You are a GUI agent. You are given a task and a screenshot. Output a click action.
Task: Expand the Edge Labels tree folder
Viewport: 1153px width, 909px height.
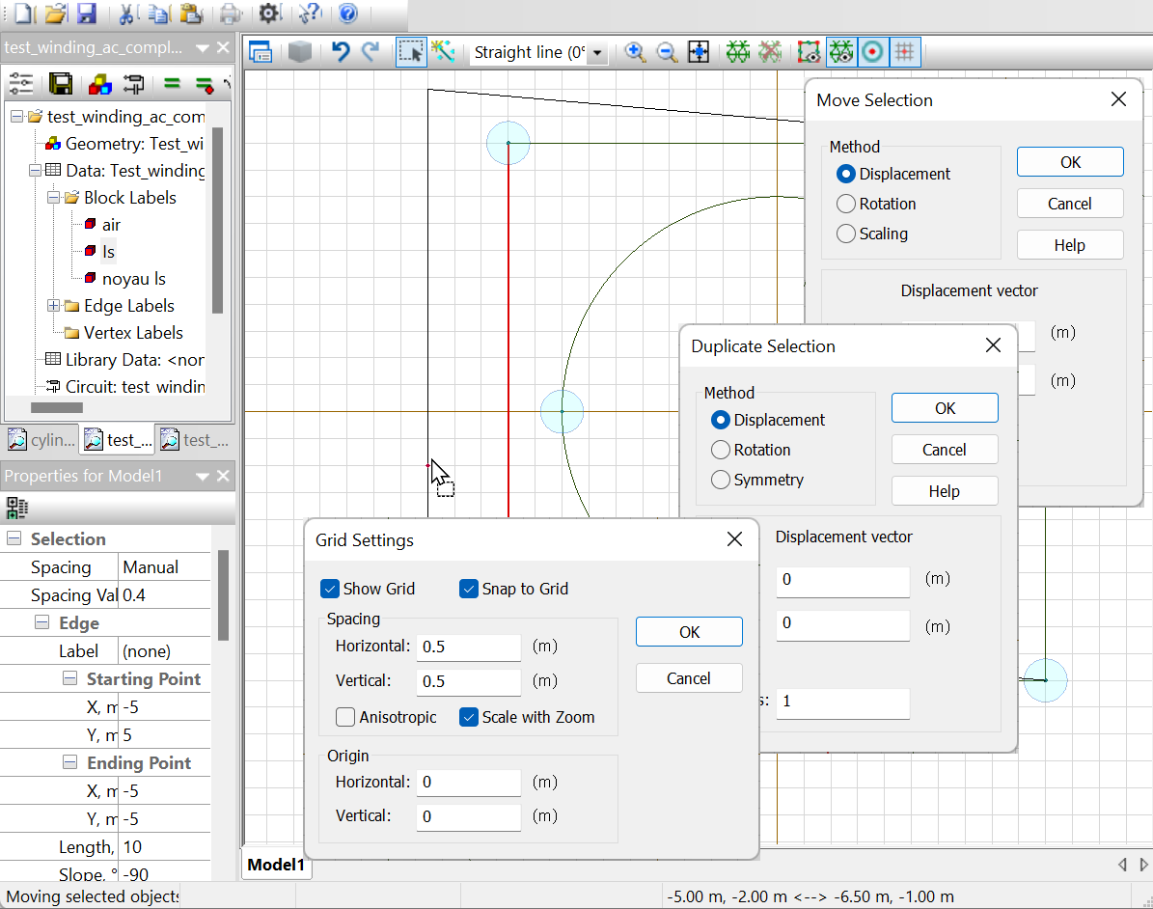coord(53,306)
